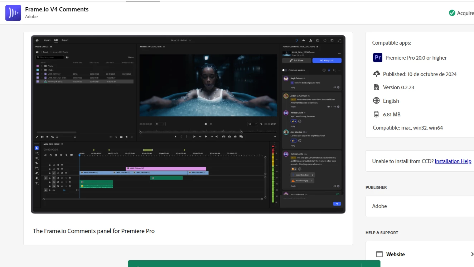This screenshot has height=267, width=474.
Task: Click the globe icon beside English
Action: pyautogui.click(x=376, y=101)
